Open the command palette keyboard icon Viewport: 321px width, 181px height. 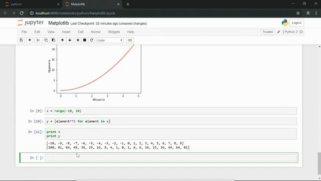130,40
